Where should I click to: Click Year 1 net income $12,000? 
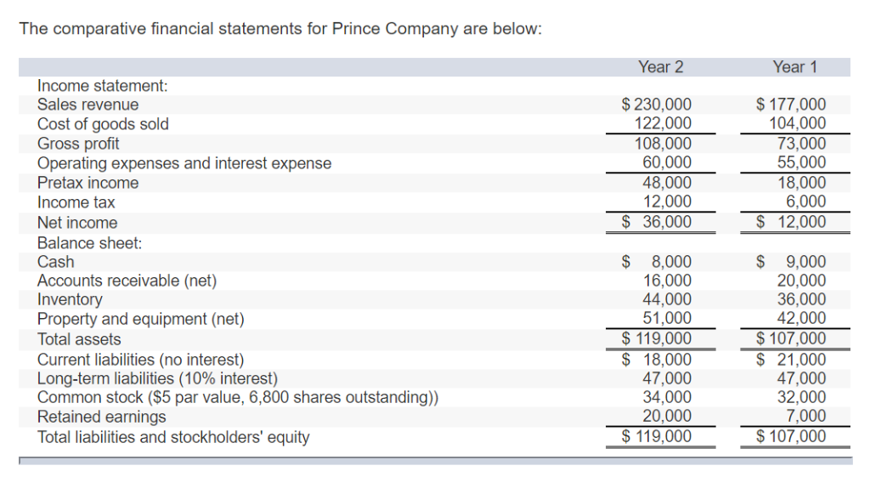tap(791, 222)
